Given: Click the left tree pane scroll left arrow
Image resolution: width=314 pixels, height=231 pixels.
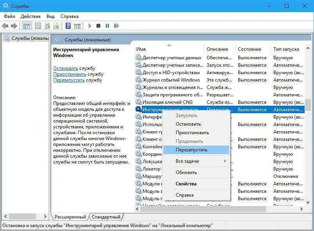Looking at the screenshot, I should pyautogui.click(x=5, y=217).
